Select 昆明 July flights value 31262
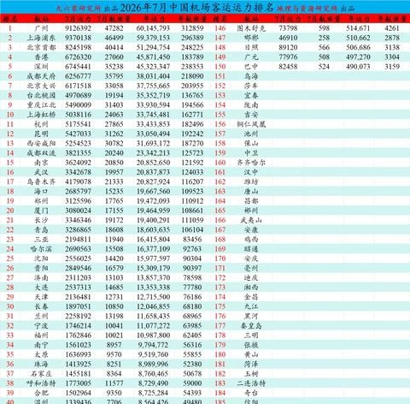 point(114,134)
